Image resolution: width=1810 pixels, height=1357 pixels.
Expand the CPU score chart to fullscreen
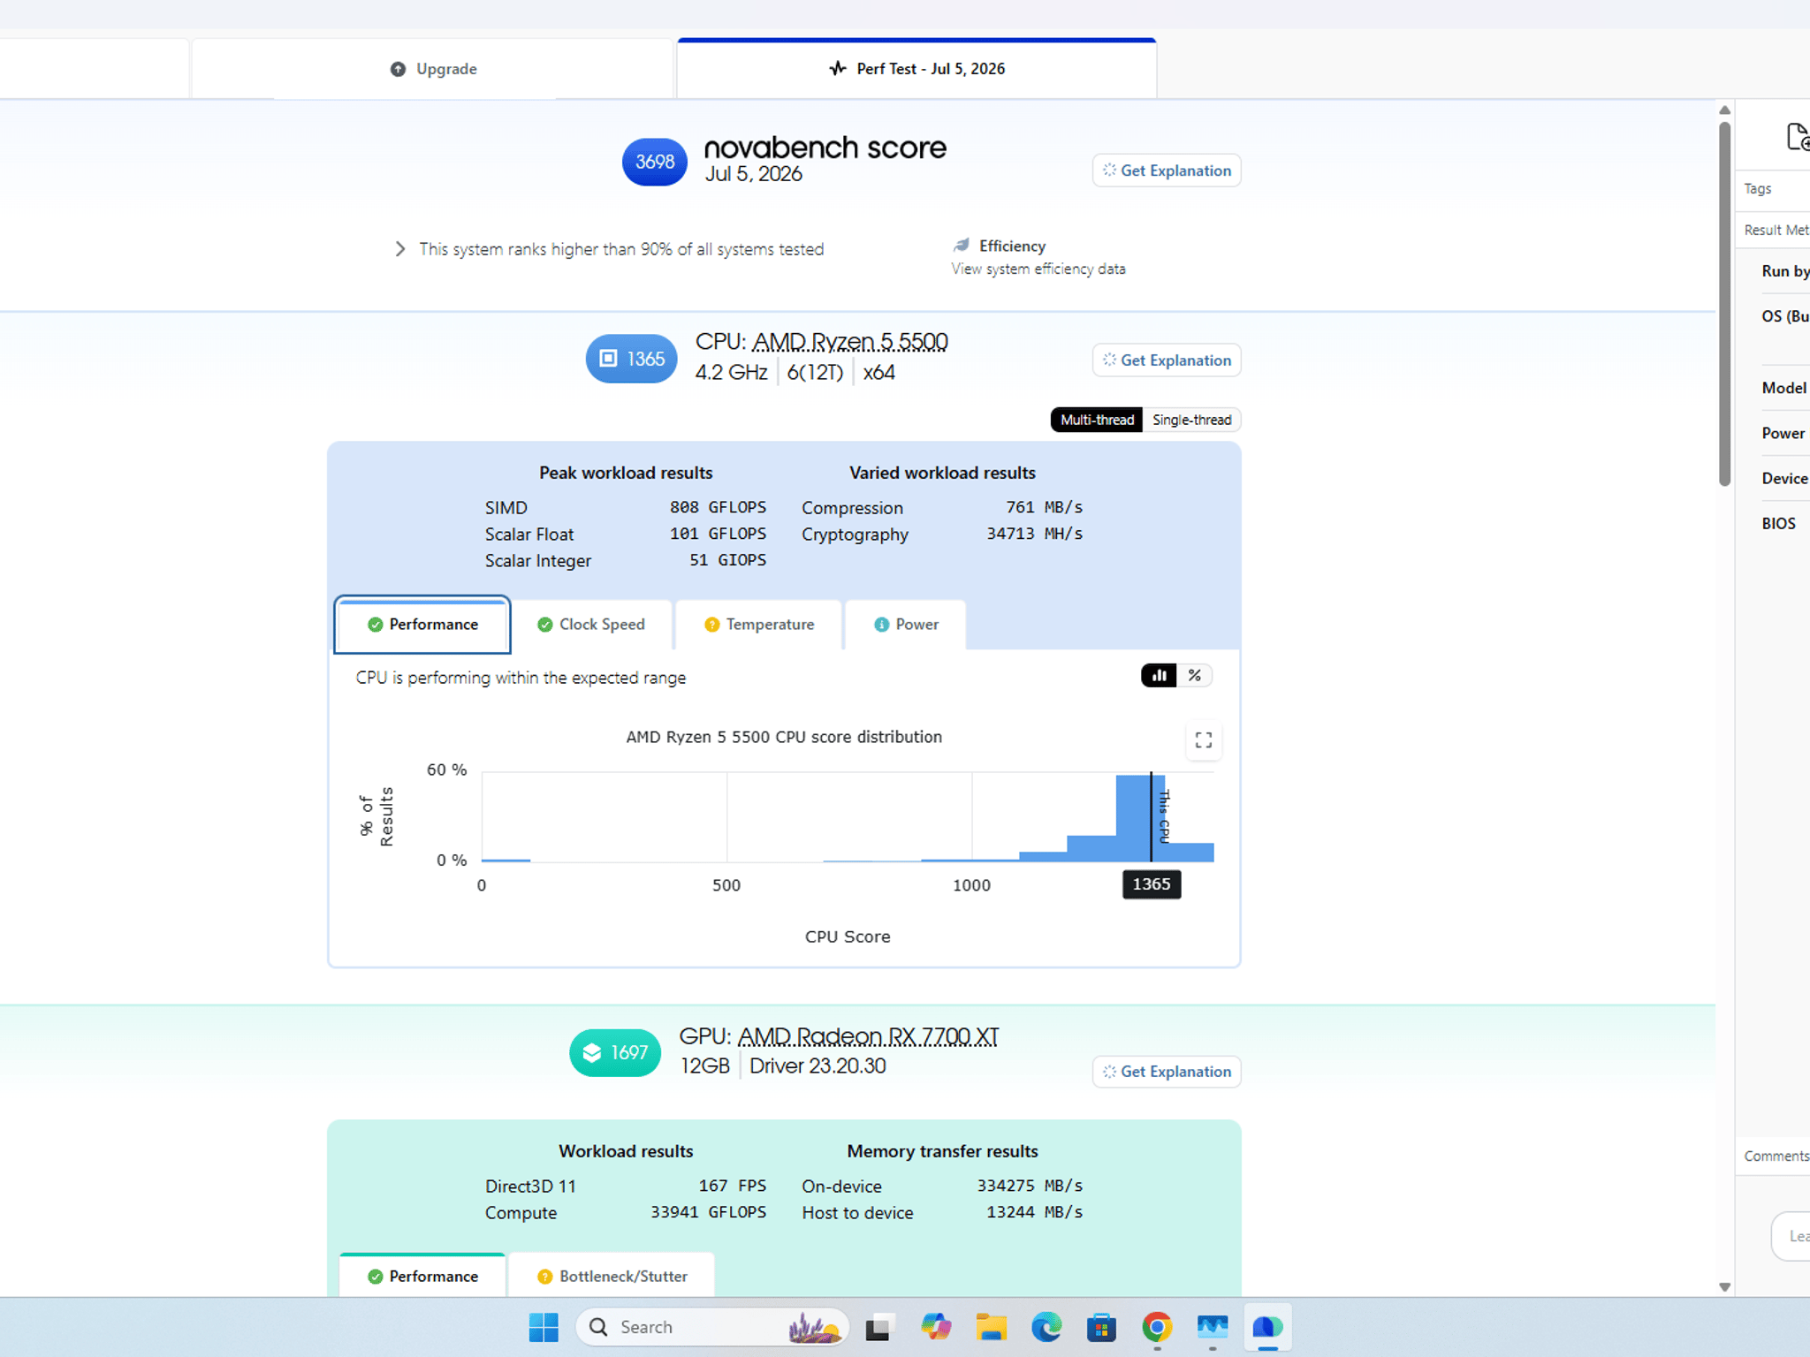pos(1204,740)
